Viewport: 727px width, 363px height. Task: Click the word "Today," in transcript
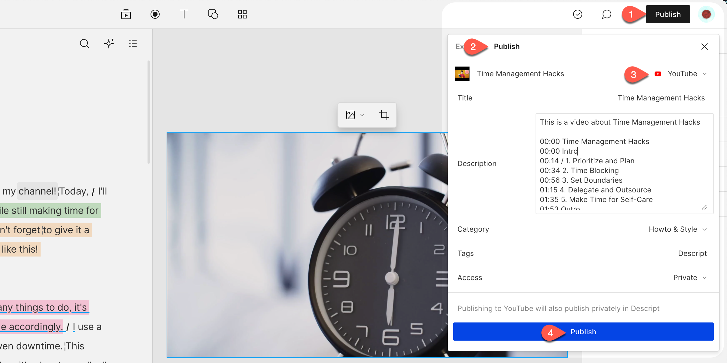point(74,191)
